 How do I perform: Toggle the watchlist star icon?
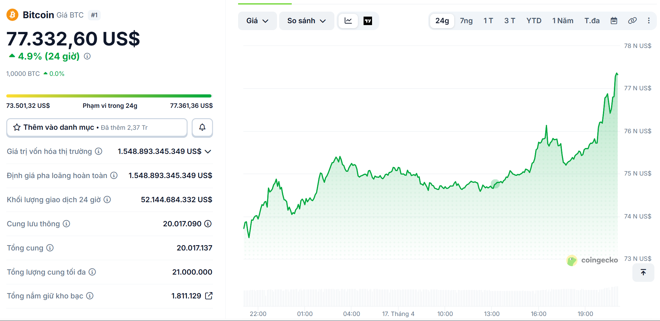coord(17,127)
